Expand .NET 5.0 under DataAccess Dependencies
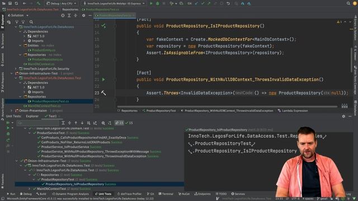Screen dimensions: 358x201 [25, 36]
